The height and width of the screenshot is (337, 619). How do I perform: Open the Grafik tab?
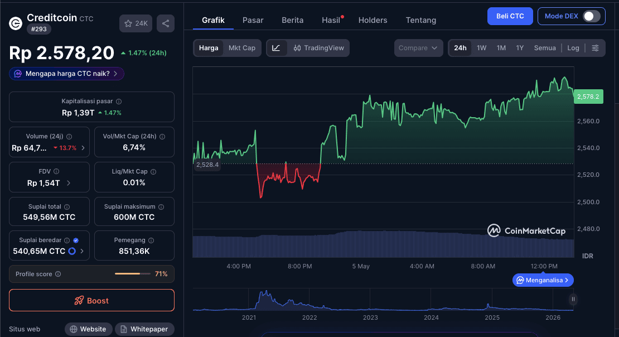coord(213,20)
